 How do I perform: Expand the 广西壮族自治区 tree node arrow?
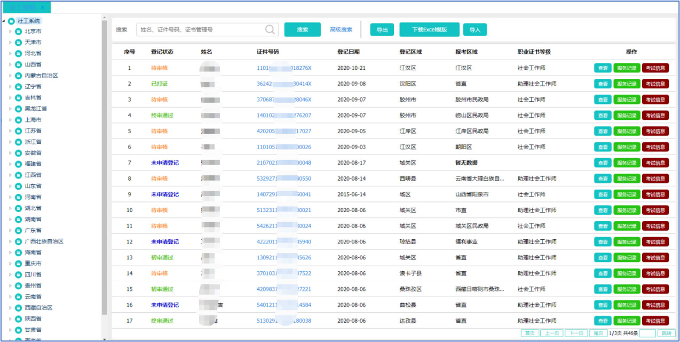(x=10, y=242)
